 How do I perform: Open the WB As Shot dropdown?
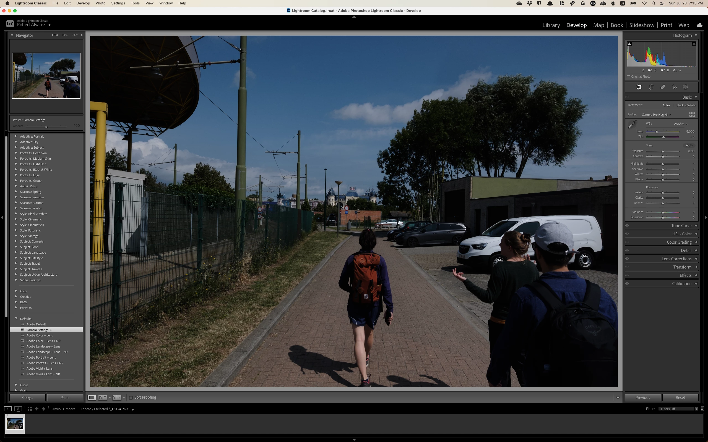click(681, 124)
